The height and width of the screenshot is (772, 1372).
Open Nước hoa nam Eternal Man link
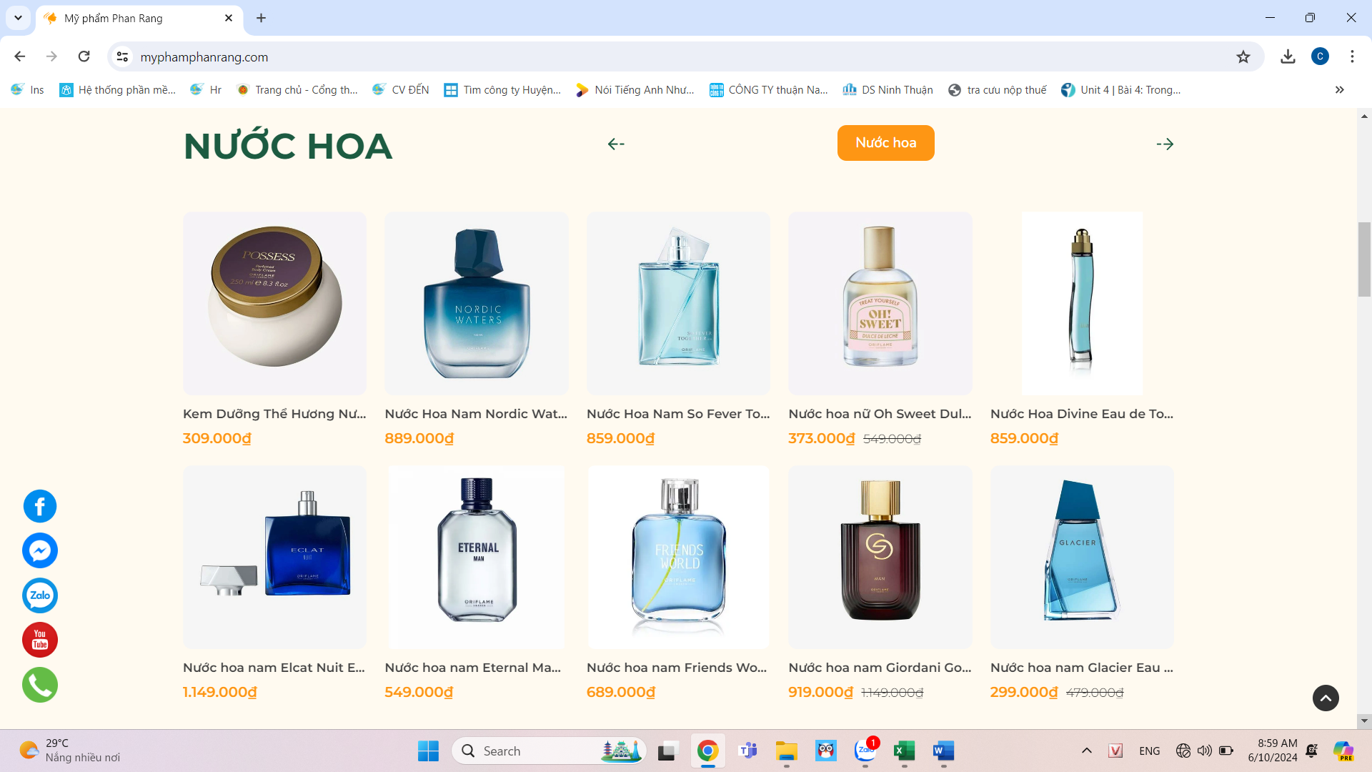point(472,668)
